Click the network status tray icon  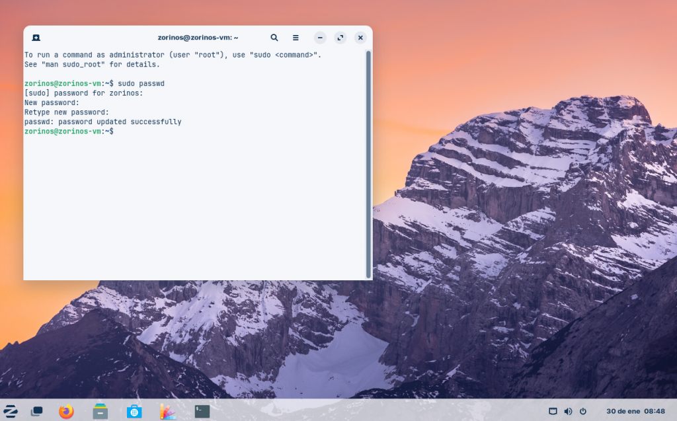click(x=553, y=411)
